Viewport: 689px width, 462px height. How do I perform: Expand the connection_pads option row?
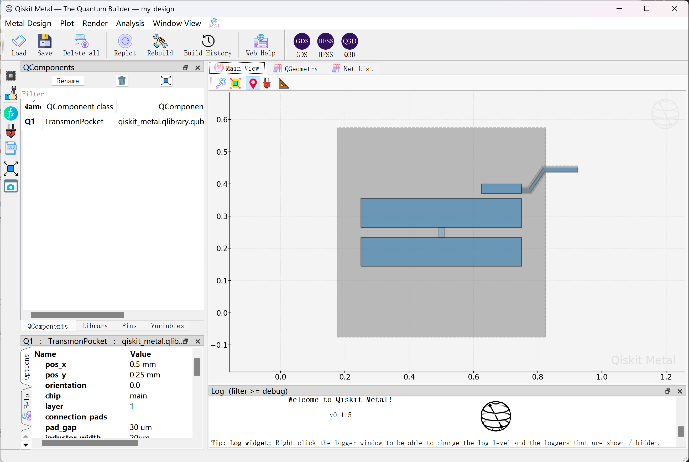point(76,417)
